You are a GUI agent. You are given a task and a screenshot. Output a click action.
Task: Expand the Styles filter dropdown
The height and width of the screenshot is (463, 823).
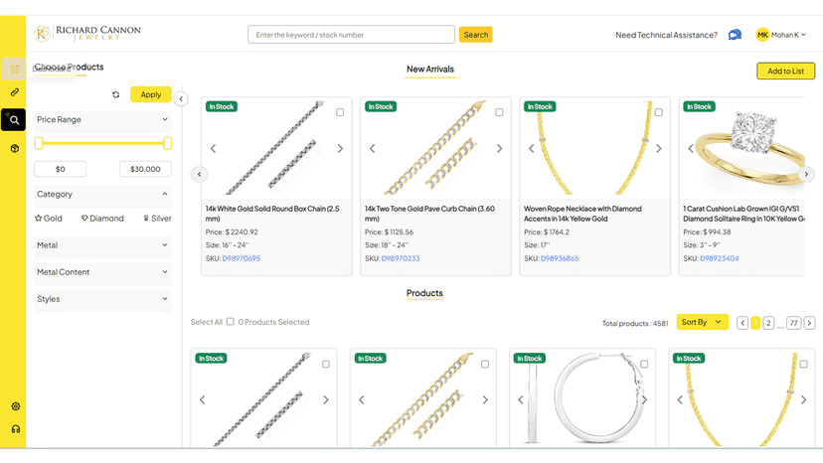pyautogui.click(x=103, y=299)
